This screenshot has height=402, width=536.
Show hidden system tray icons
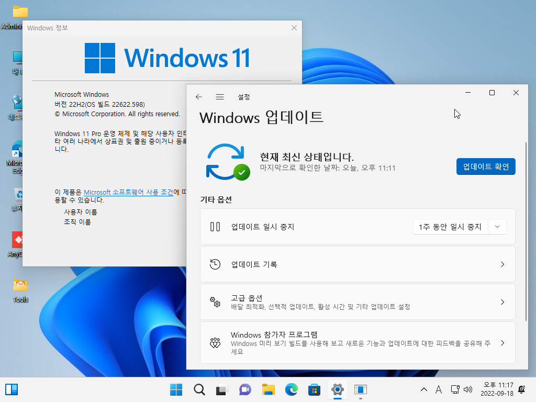424,389
